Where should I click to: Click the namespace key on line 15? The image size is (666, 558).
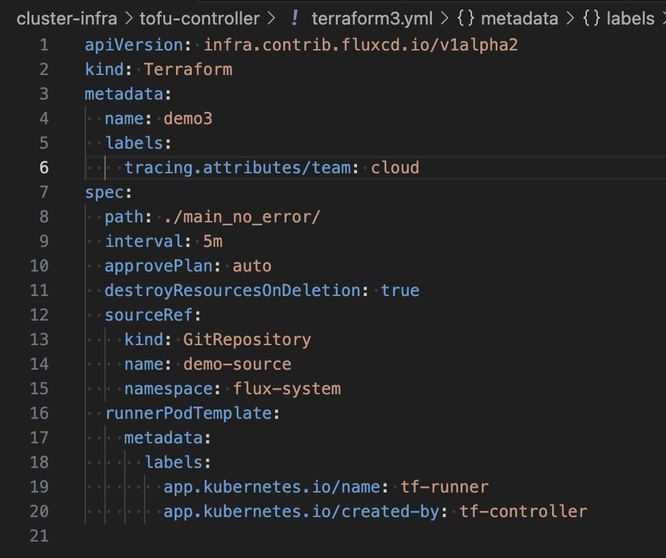[169, 389]
